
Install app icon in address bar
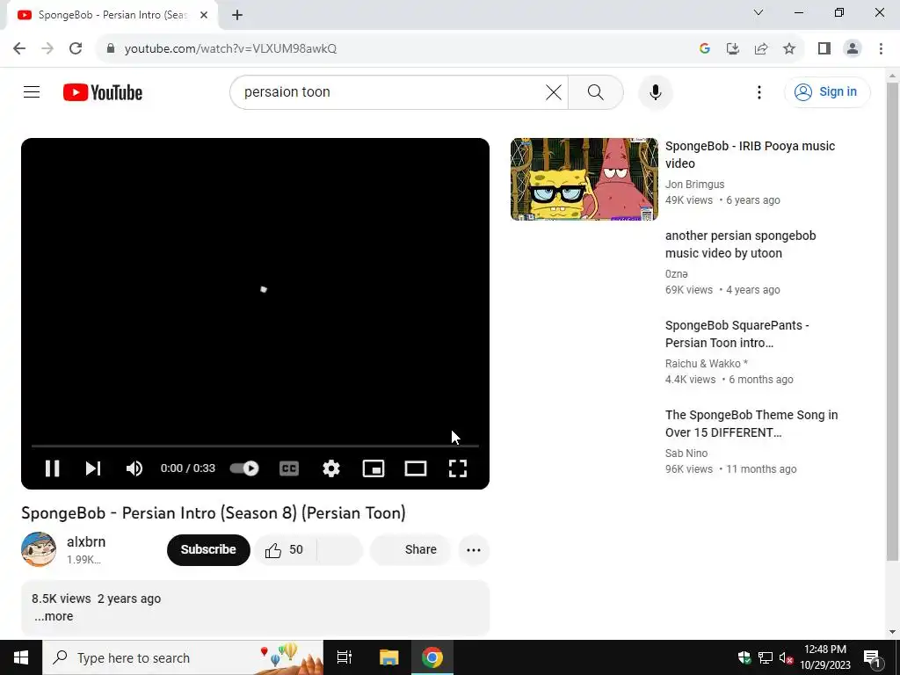[x=733, y=48]
